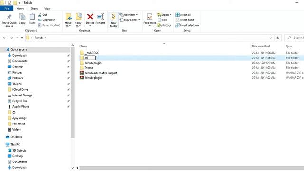Sort by the Date modified column

point(261,46)
